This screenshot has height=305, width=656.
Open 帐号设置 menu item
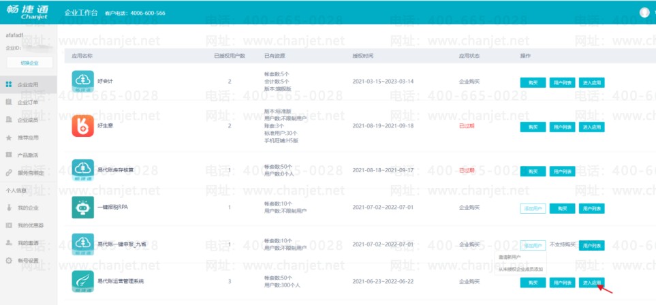tap(29, 261)
